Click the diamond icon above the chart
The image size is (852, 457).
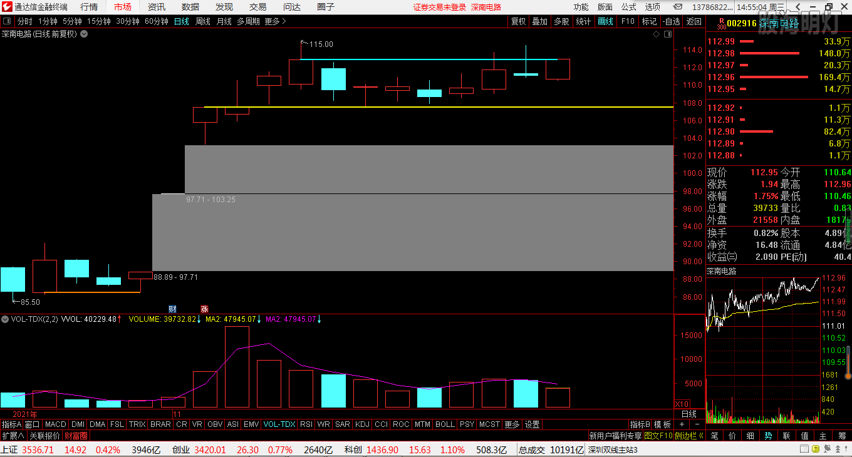coord(656,34)
